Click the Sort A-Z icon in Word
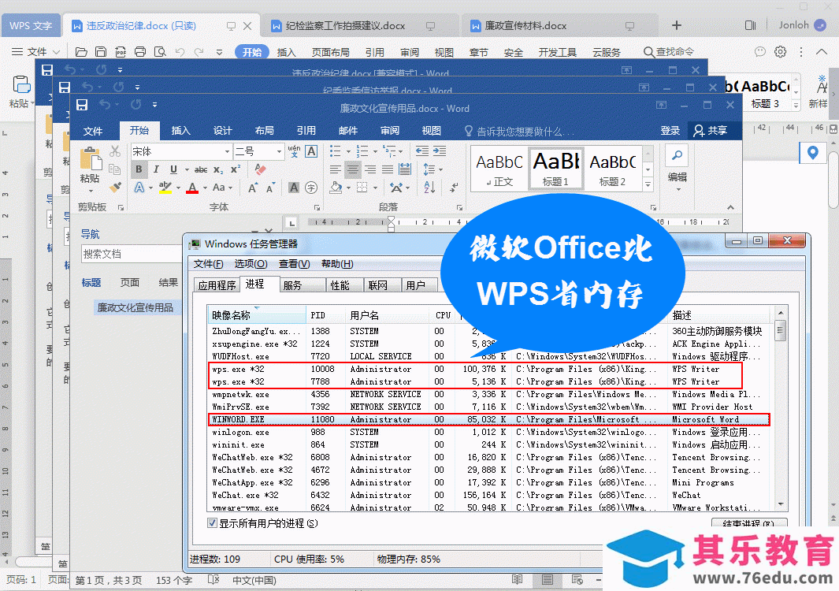Screen dimensions: 839x591 [429, 188]
